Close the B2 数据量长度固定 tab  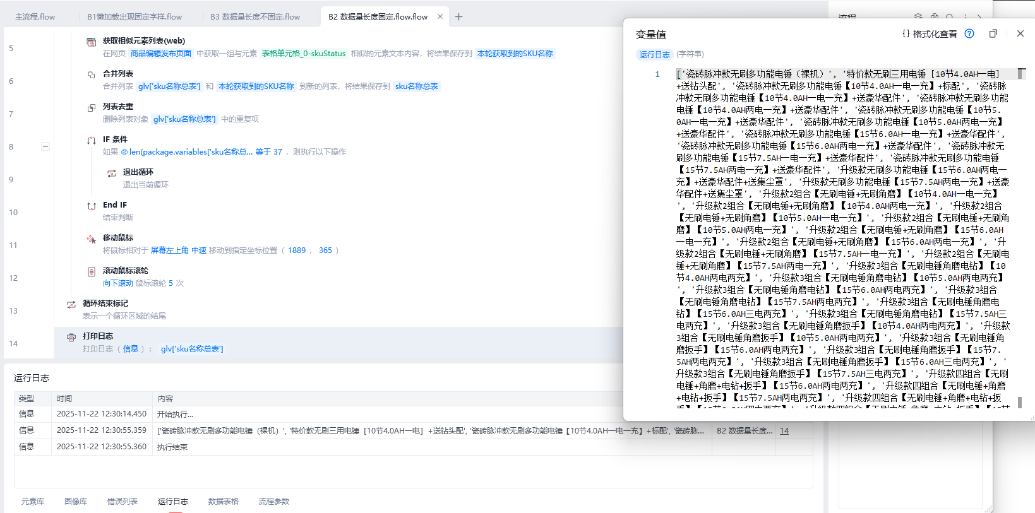click(x=440, y=16)
